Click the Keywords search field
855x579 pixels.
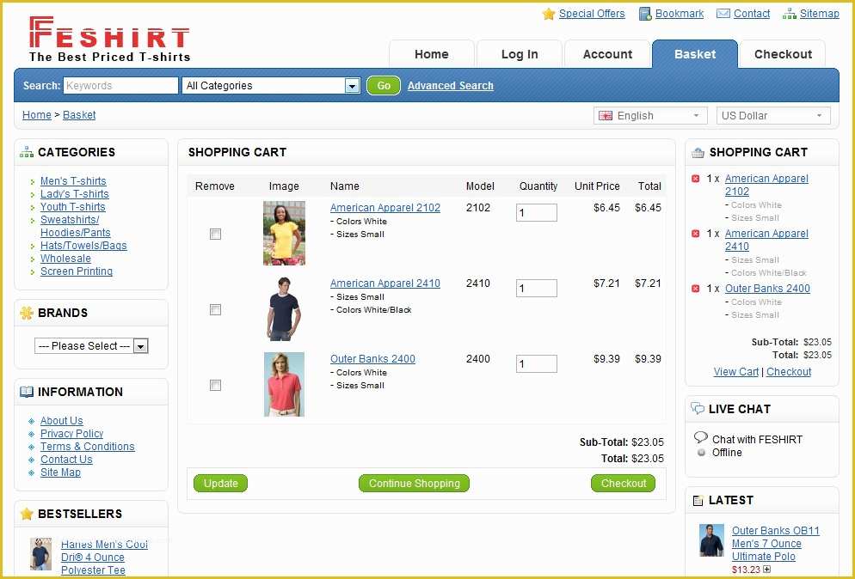pos(121,86)
